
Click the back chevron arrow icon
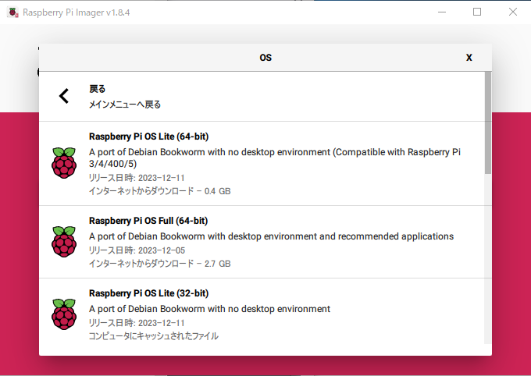point(64,96)
